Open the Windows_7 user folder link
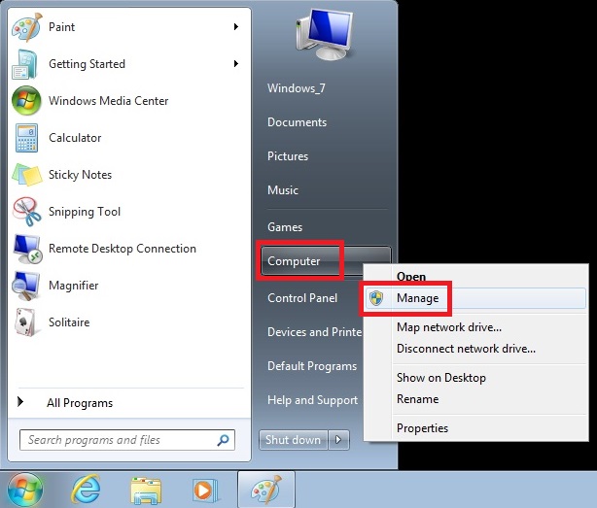 click(297, 88)
